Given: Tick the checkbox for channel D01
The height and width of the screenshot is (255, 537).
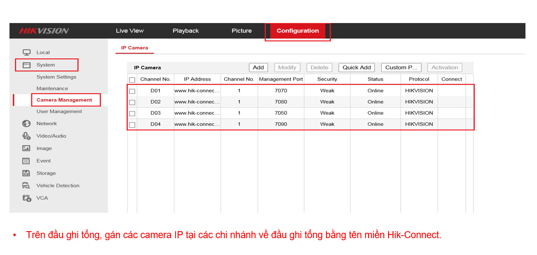Looking at the screenshot, I should click(x=132, y=91).
